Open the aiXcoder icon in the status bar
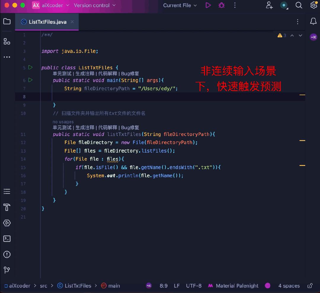The image size is (320, 293). pos(149,286)
